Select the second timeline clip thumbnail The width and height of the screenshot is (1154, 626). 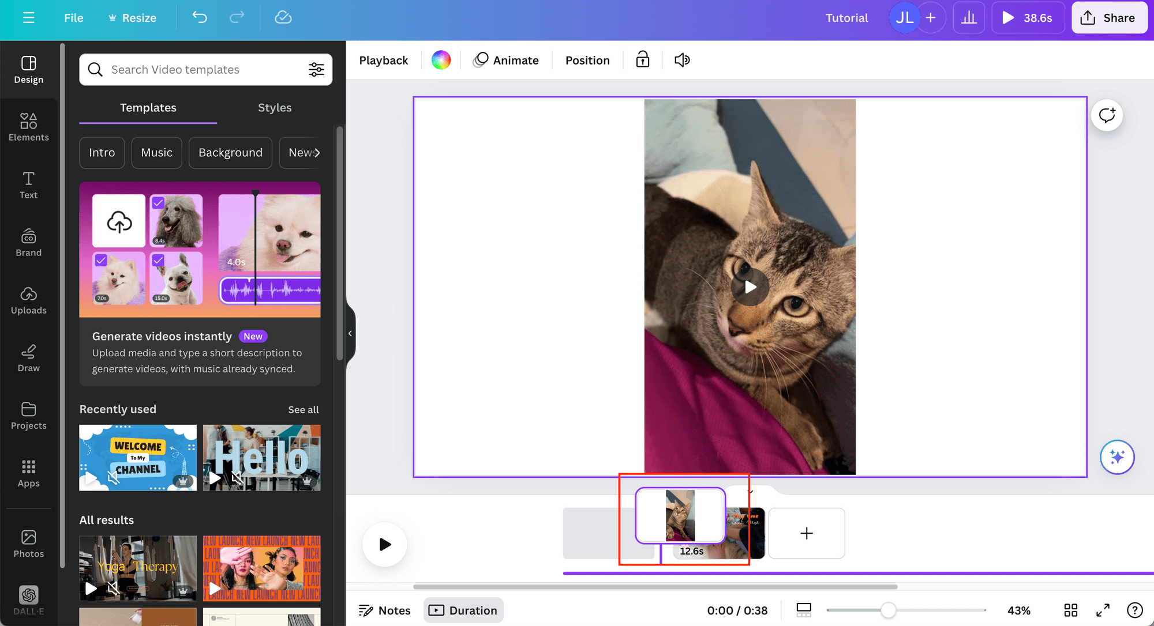pos(745,533)
